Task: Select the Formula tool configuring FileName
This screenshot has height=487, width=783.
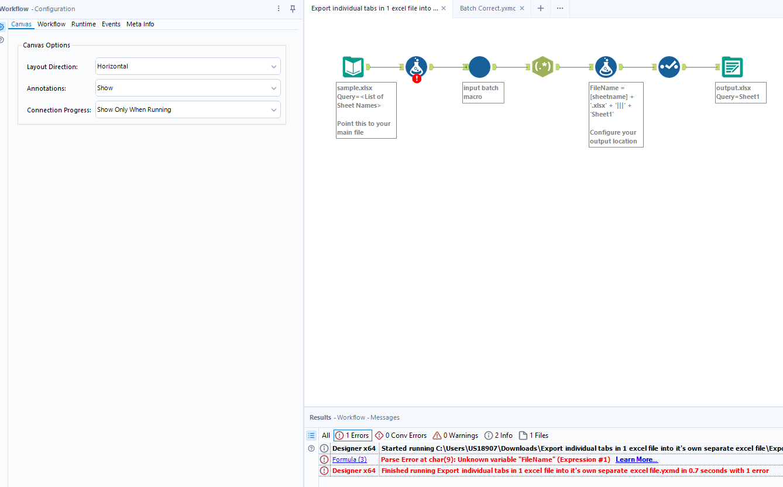Action: click(606, 67)
